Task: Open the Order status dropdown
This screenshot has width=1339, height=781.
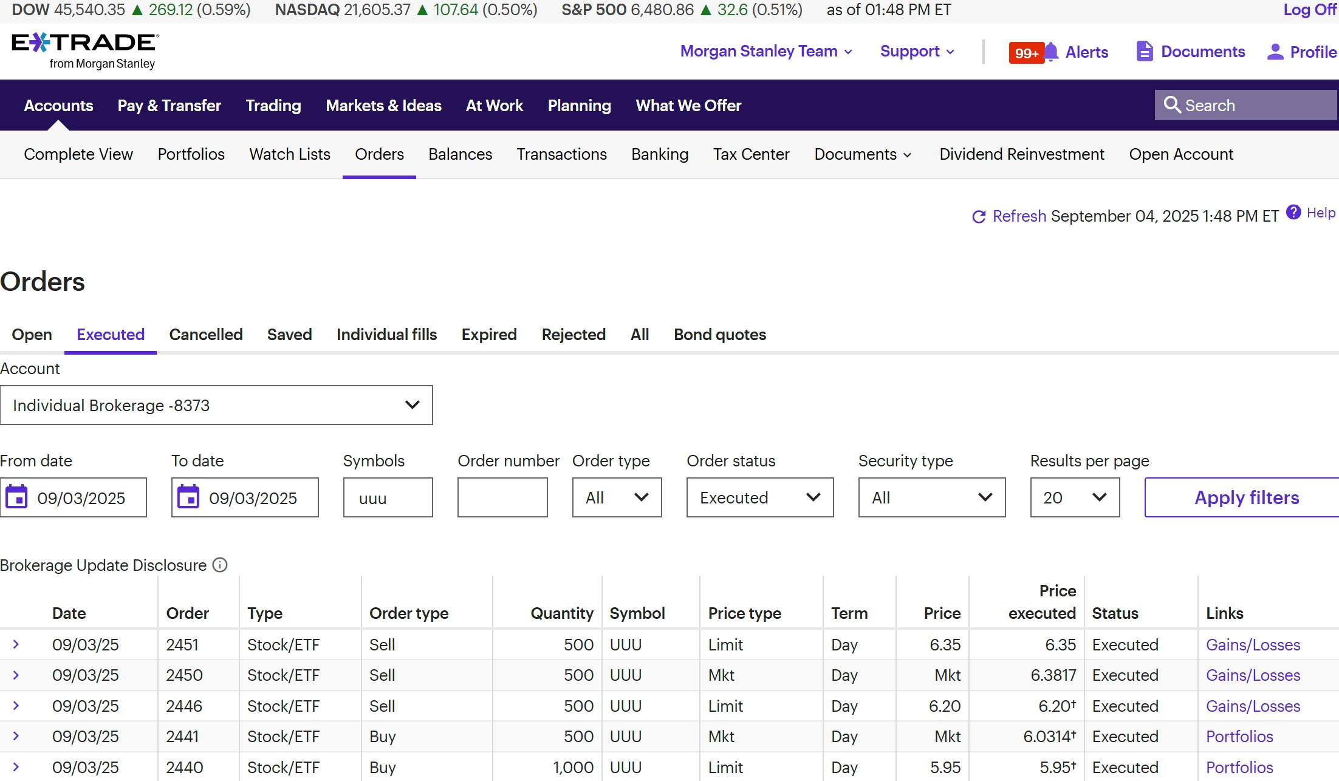Action: [x=759, y=497]
